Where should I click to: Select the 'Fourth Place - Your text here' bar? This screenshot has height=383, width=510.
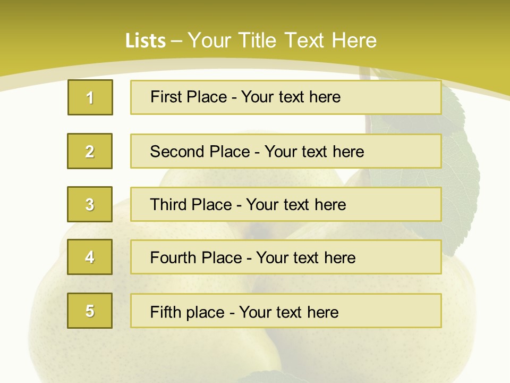[286, 257]
